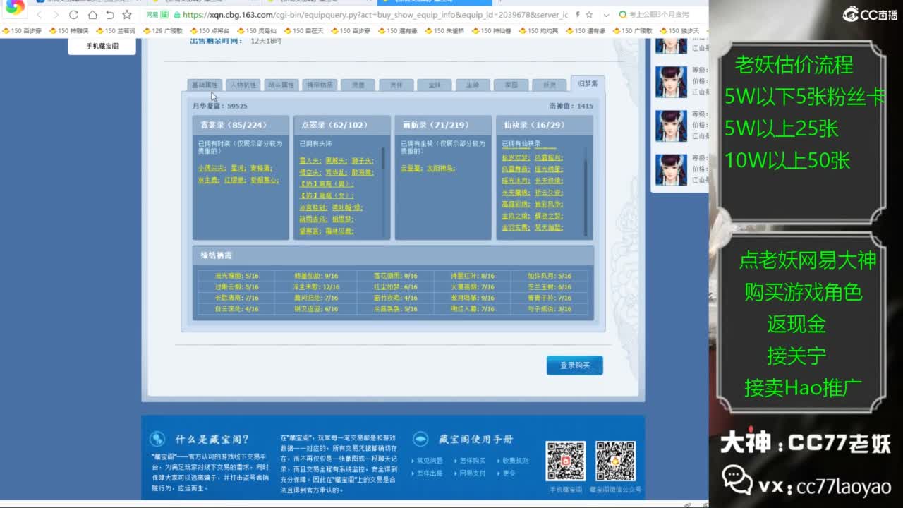This screenshot has height=508, width=903.
Task: Open the 怎样购买 footer link
Action: pyautogui.click(x=472, y=461)
